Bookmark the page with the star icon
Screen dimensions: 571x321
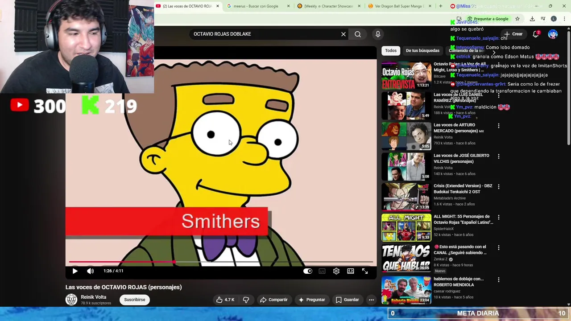pos(517,19)
